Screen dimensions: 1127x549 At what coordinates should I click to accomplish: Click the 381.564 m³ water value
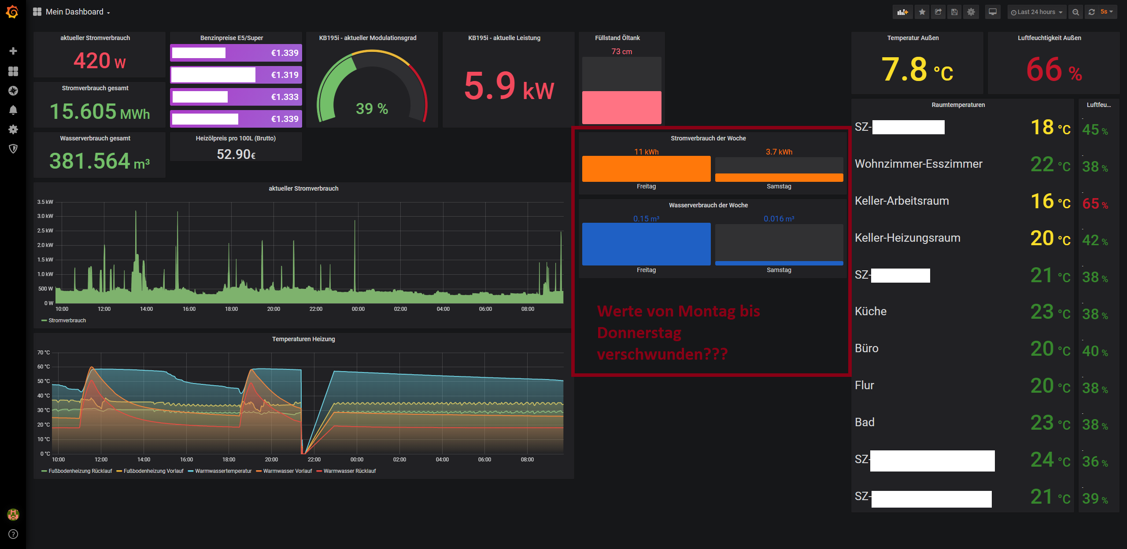[x=100, y=161]
